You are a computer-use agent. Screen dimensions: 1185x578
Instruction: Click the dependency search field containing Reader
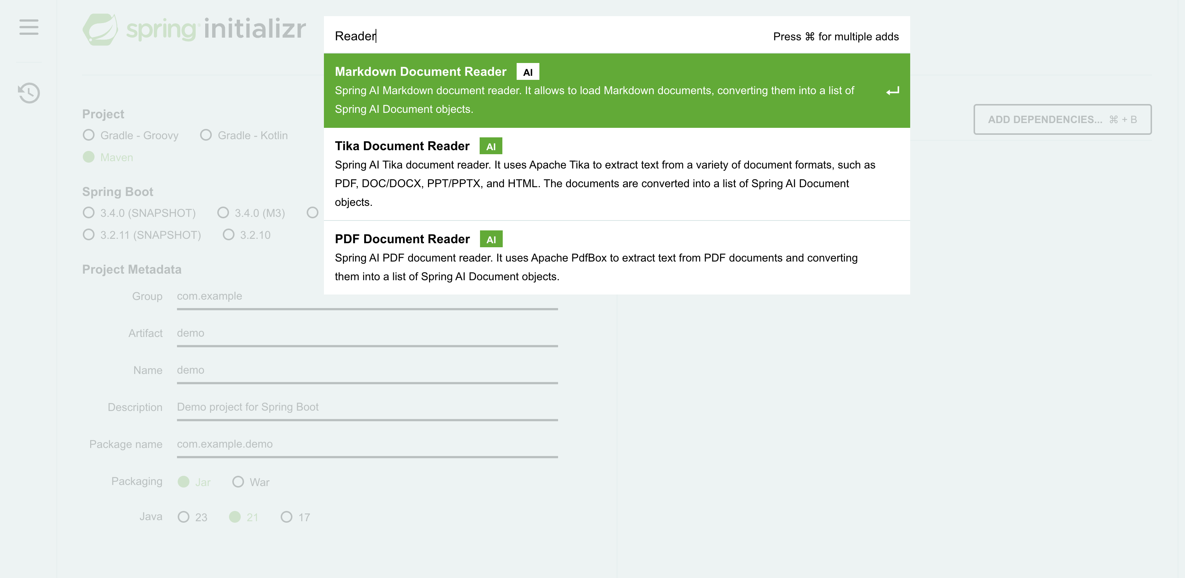click(617, 36)
